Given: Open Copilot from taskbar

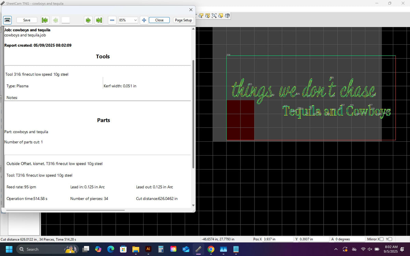Looking at the screenshot, I should pos(98,249).
